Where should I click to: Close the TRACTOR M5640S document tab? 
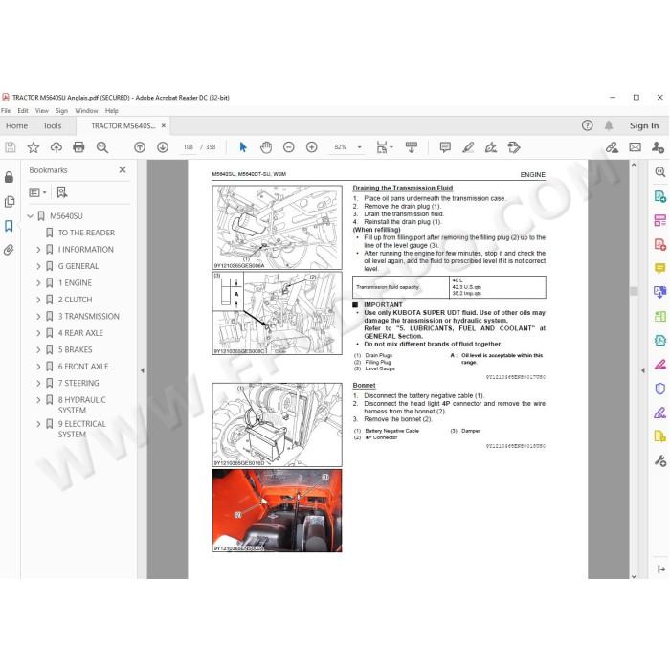164,125
